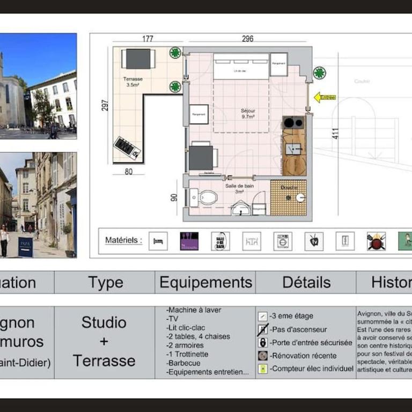412x412 pixels.
Task: Click the 'Salle de bain' equipment icon
Action: point(220,241)
